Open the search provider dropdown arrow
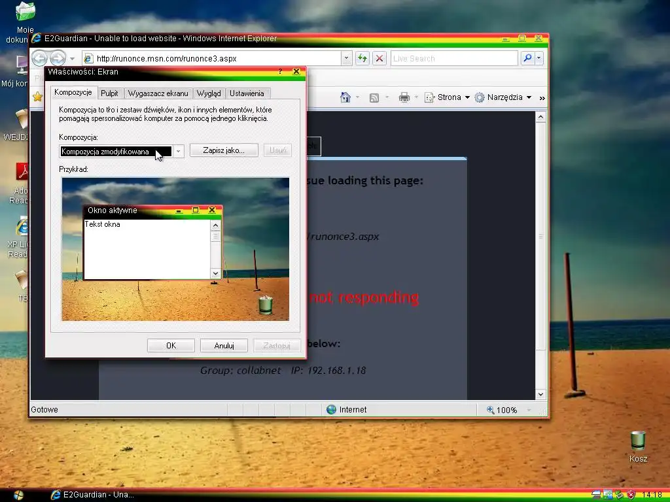The width and height of the screenshot is (670, 502). point(539,58)
